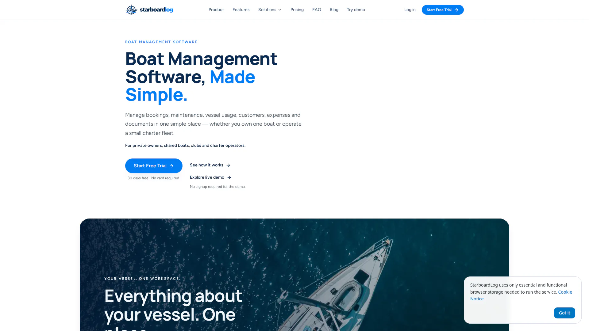
Task: Click the 'For private owners, shared boats' line
Action: click(x=185, y=146)
